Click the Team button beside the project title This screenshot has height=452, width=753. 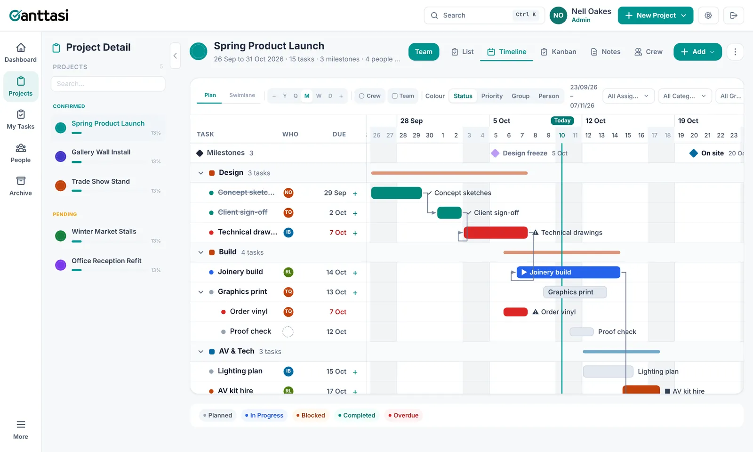tap(424, 52)
